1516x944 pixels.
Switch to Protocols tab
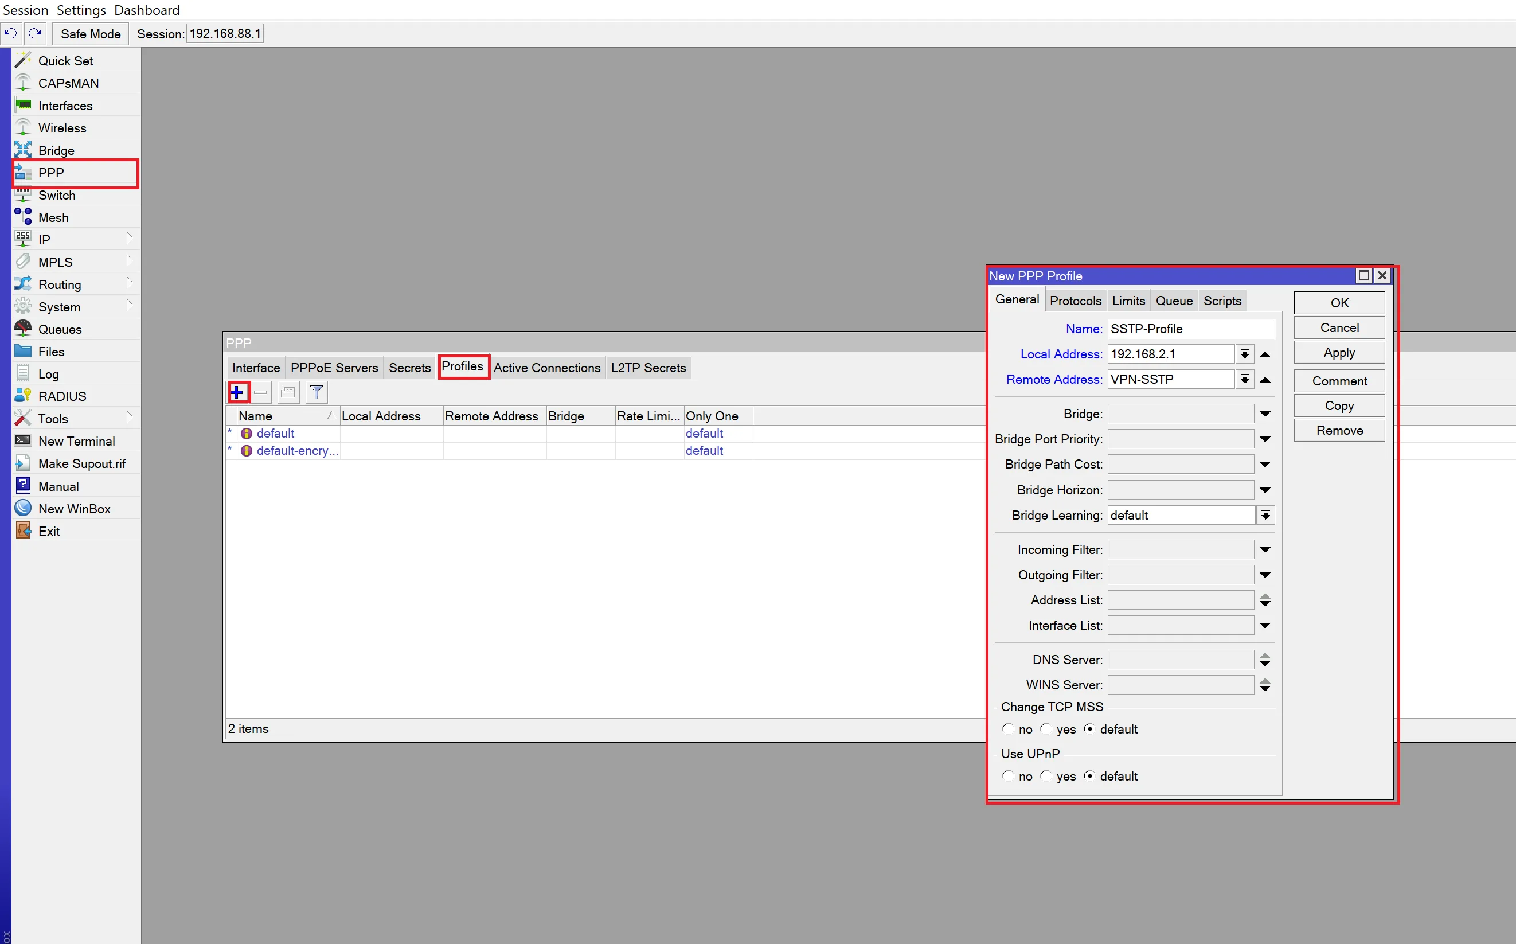click(1076, 301)
